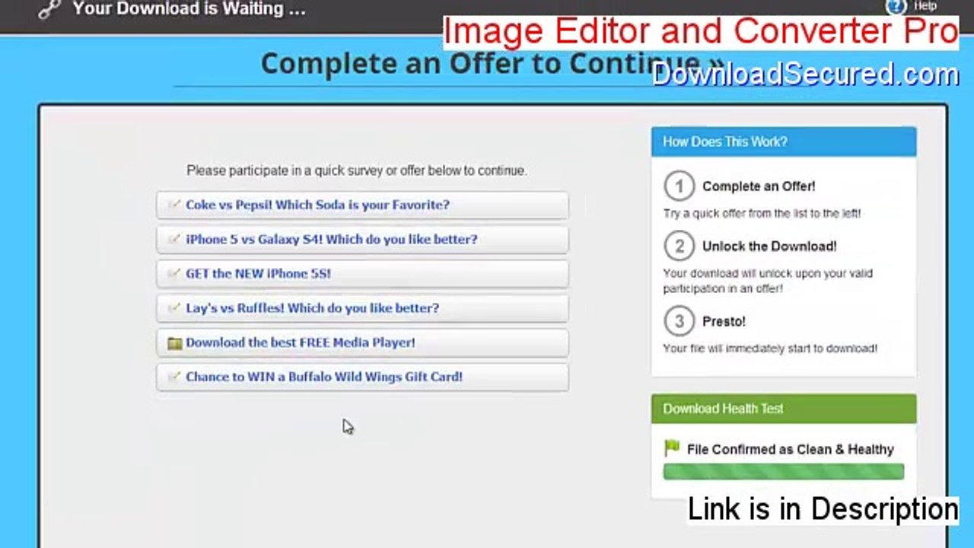
Task: Click the checkmark icon beside Buffalo Wild Wings offer
Action: click(x=174, y=377)
